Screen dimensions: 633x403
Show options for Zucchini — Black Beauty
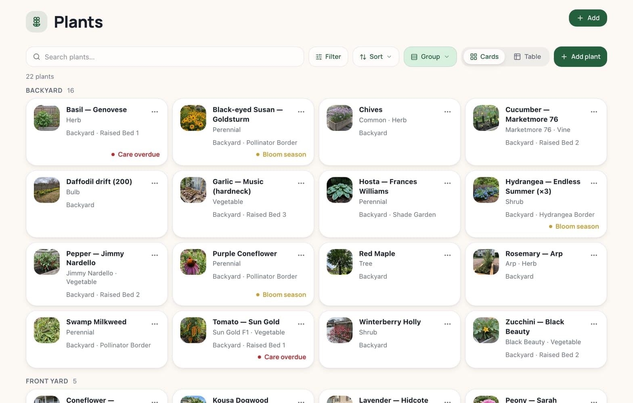pos(594,324)
